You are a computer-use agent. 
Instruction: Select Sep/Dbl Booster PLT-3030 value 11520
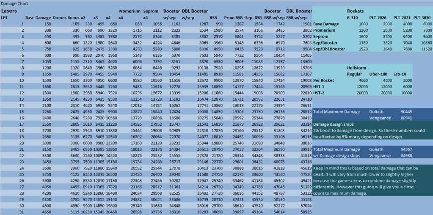pos(425,49)
